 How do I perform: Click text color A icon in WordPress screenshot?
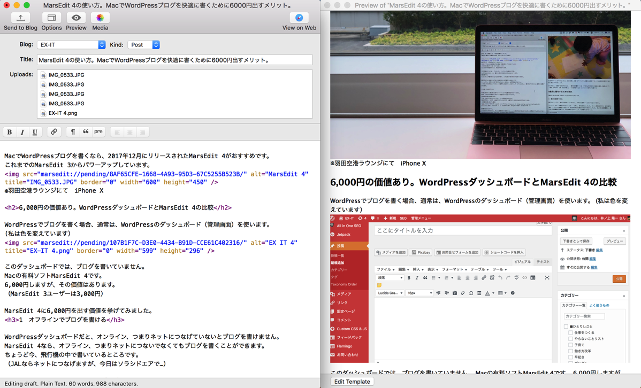click(x=487, y=293)
